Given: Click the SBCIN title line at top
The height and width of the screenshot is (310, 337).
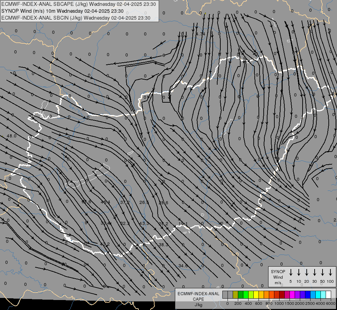Looking at the screenshot, I should click(76, 18).
